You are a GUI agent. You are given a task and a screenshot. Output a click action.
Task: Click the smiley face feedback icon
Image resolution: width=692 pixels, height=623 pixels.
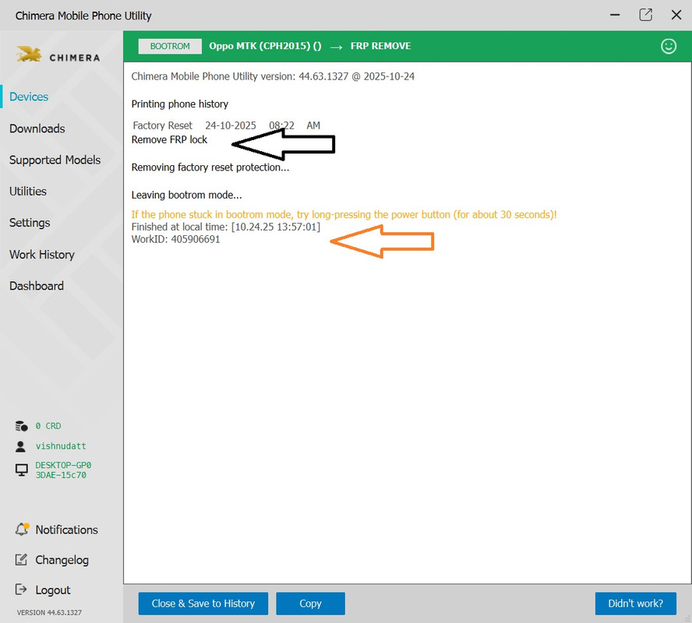tap(668, 46)
